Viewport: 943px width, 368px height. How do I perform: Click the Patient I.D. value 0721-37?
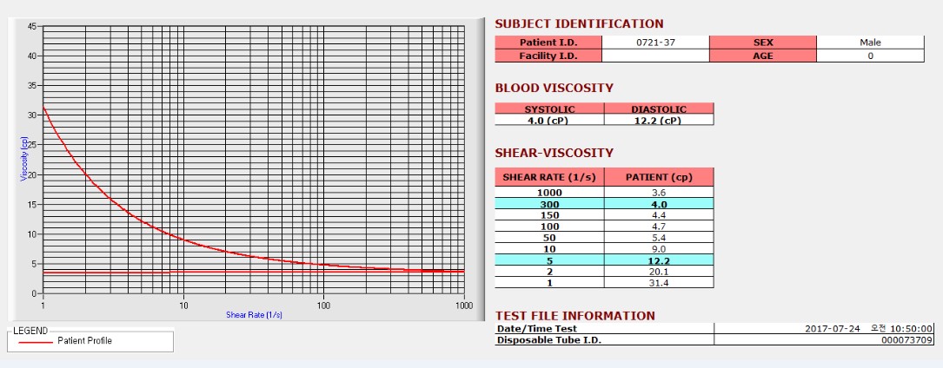click(655, 43)
